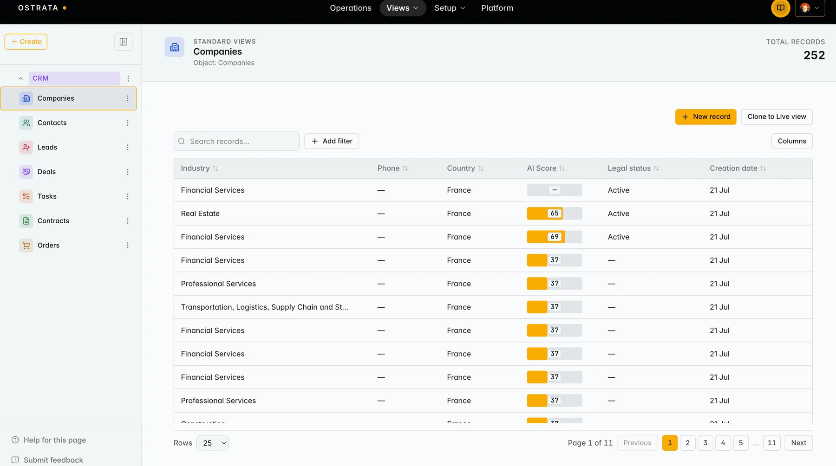Open the documentation book icon
The width and height of the screenshot is (836, 466).
781,8
